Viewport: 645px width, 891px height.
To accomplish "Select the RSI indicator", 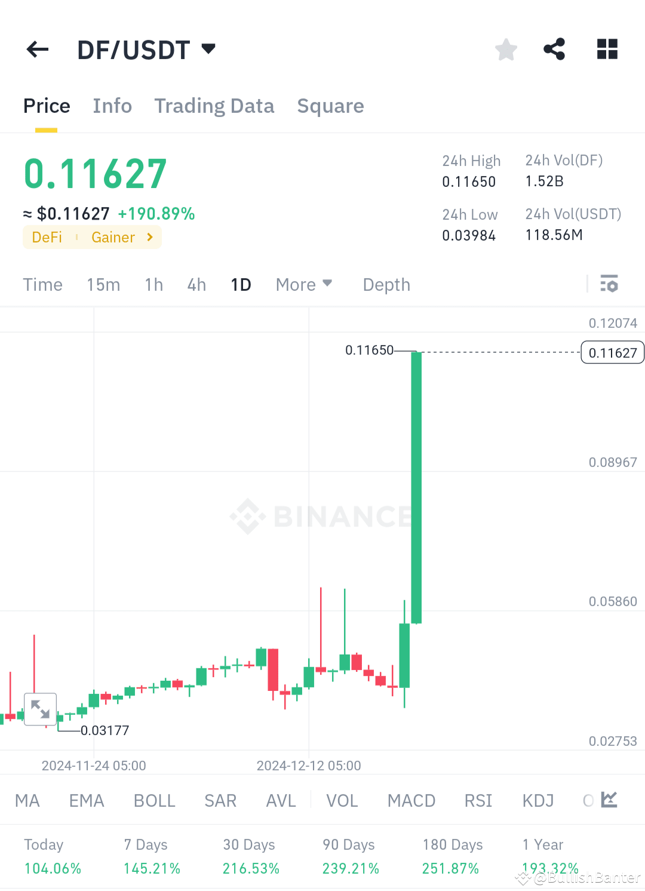I will click(478, 800).
